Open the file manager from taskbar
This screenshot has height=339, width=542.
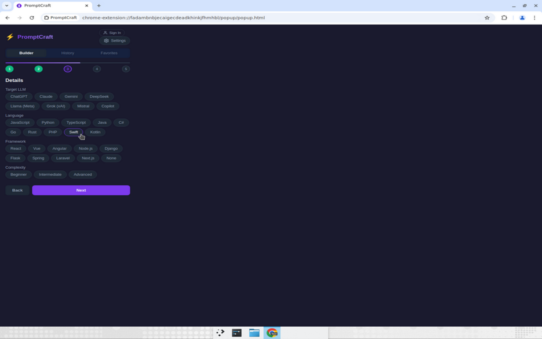pos(254,333)
